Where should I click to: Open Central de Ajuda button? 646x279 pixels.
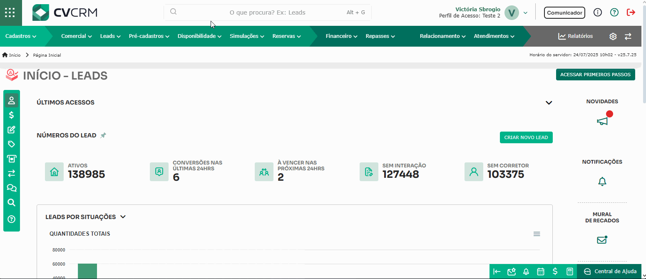[609, 272]
